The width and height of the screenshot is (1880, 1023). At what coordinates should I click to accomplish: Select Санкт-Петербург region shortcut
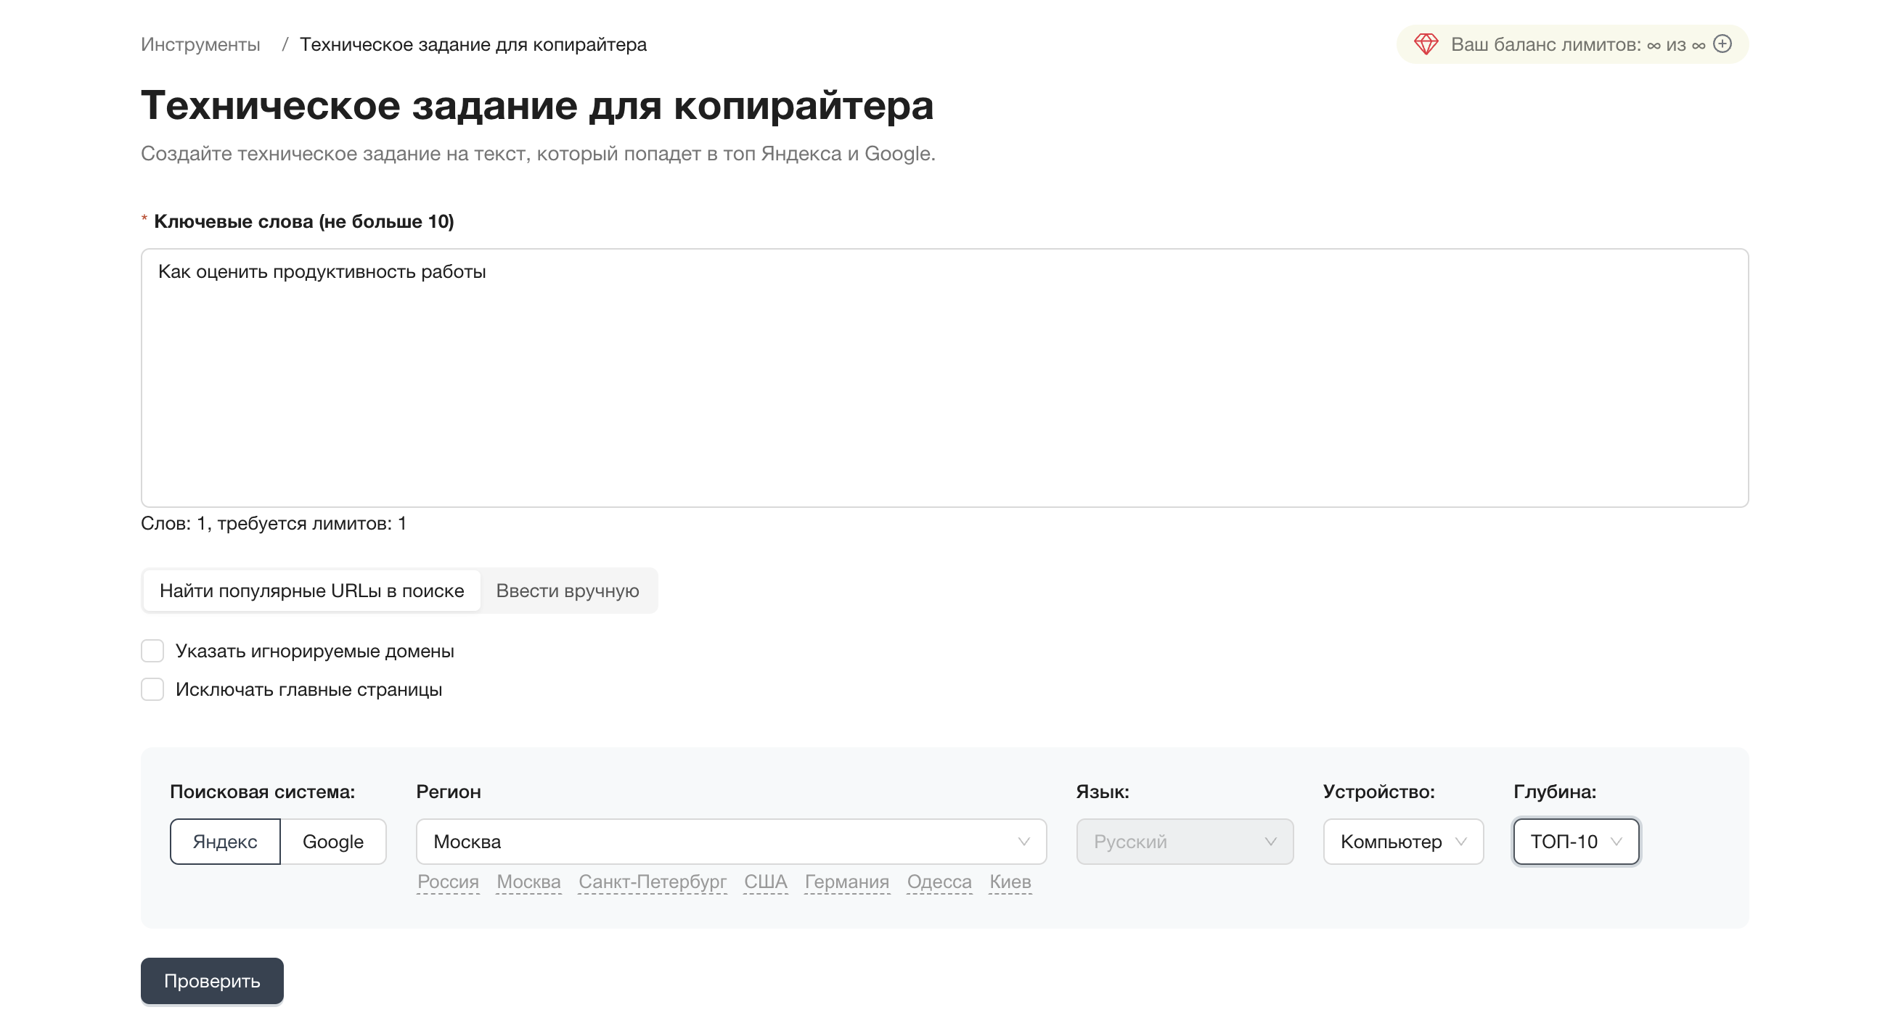coord(652,882)
